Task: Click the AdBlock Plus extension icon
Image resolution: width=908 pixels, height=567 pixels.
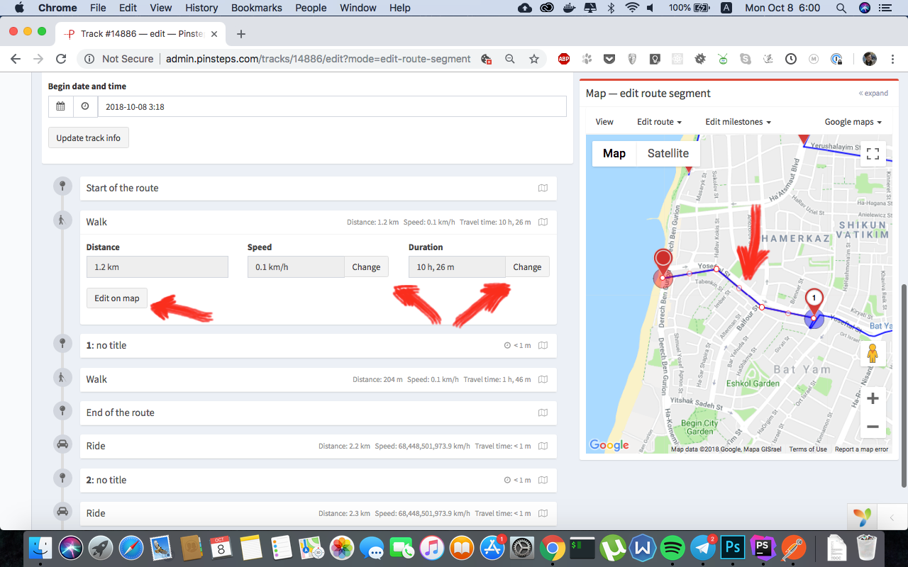Action: click(564, 59)
